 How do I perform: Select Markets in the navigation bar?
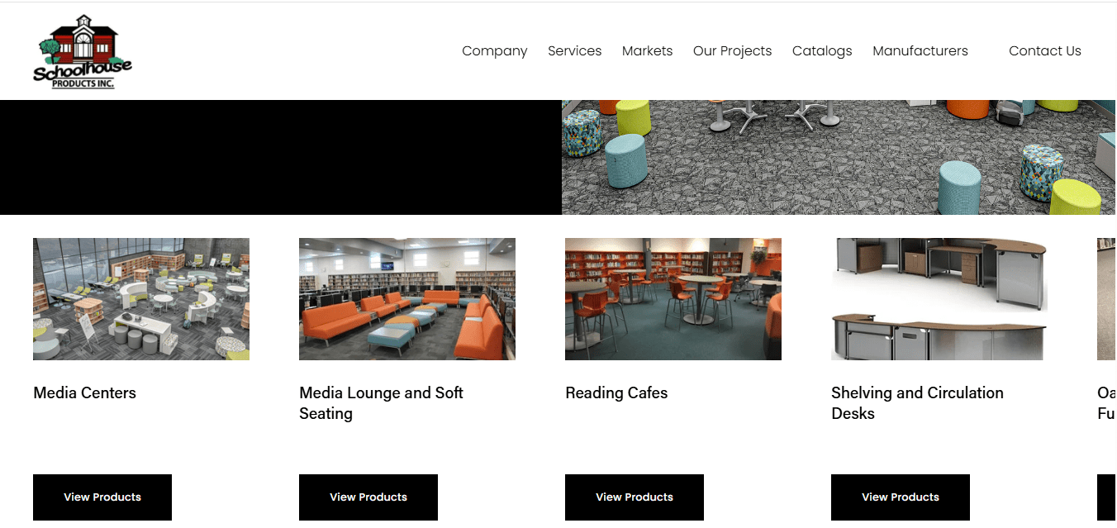pos(647,51)
